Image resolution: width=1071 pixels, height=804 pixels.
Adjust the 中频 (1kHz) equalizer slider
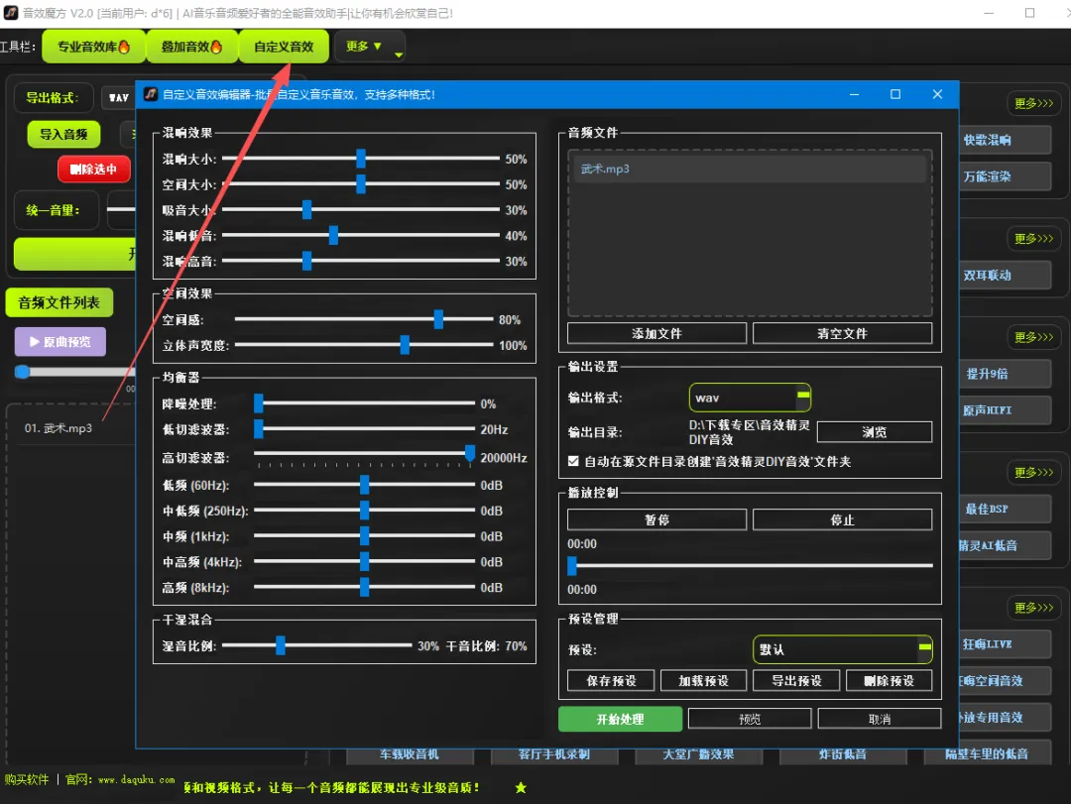click(364, 536)
